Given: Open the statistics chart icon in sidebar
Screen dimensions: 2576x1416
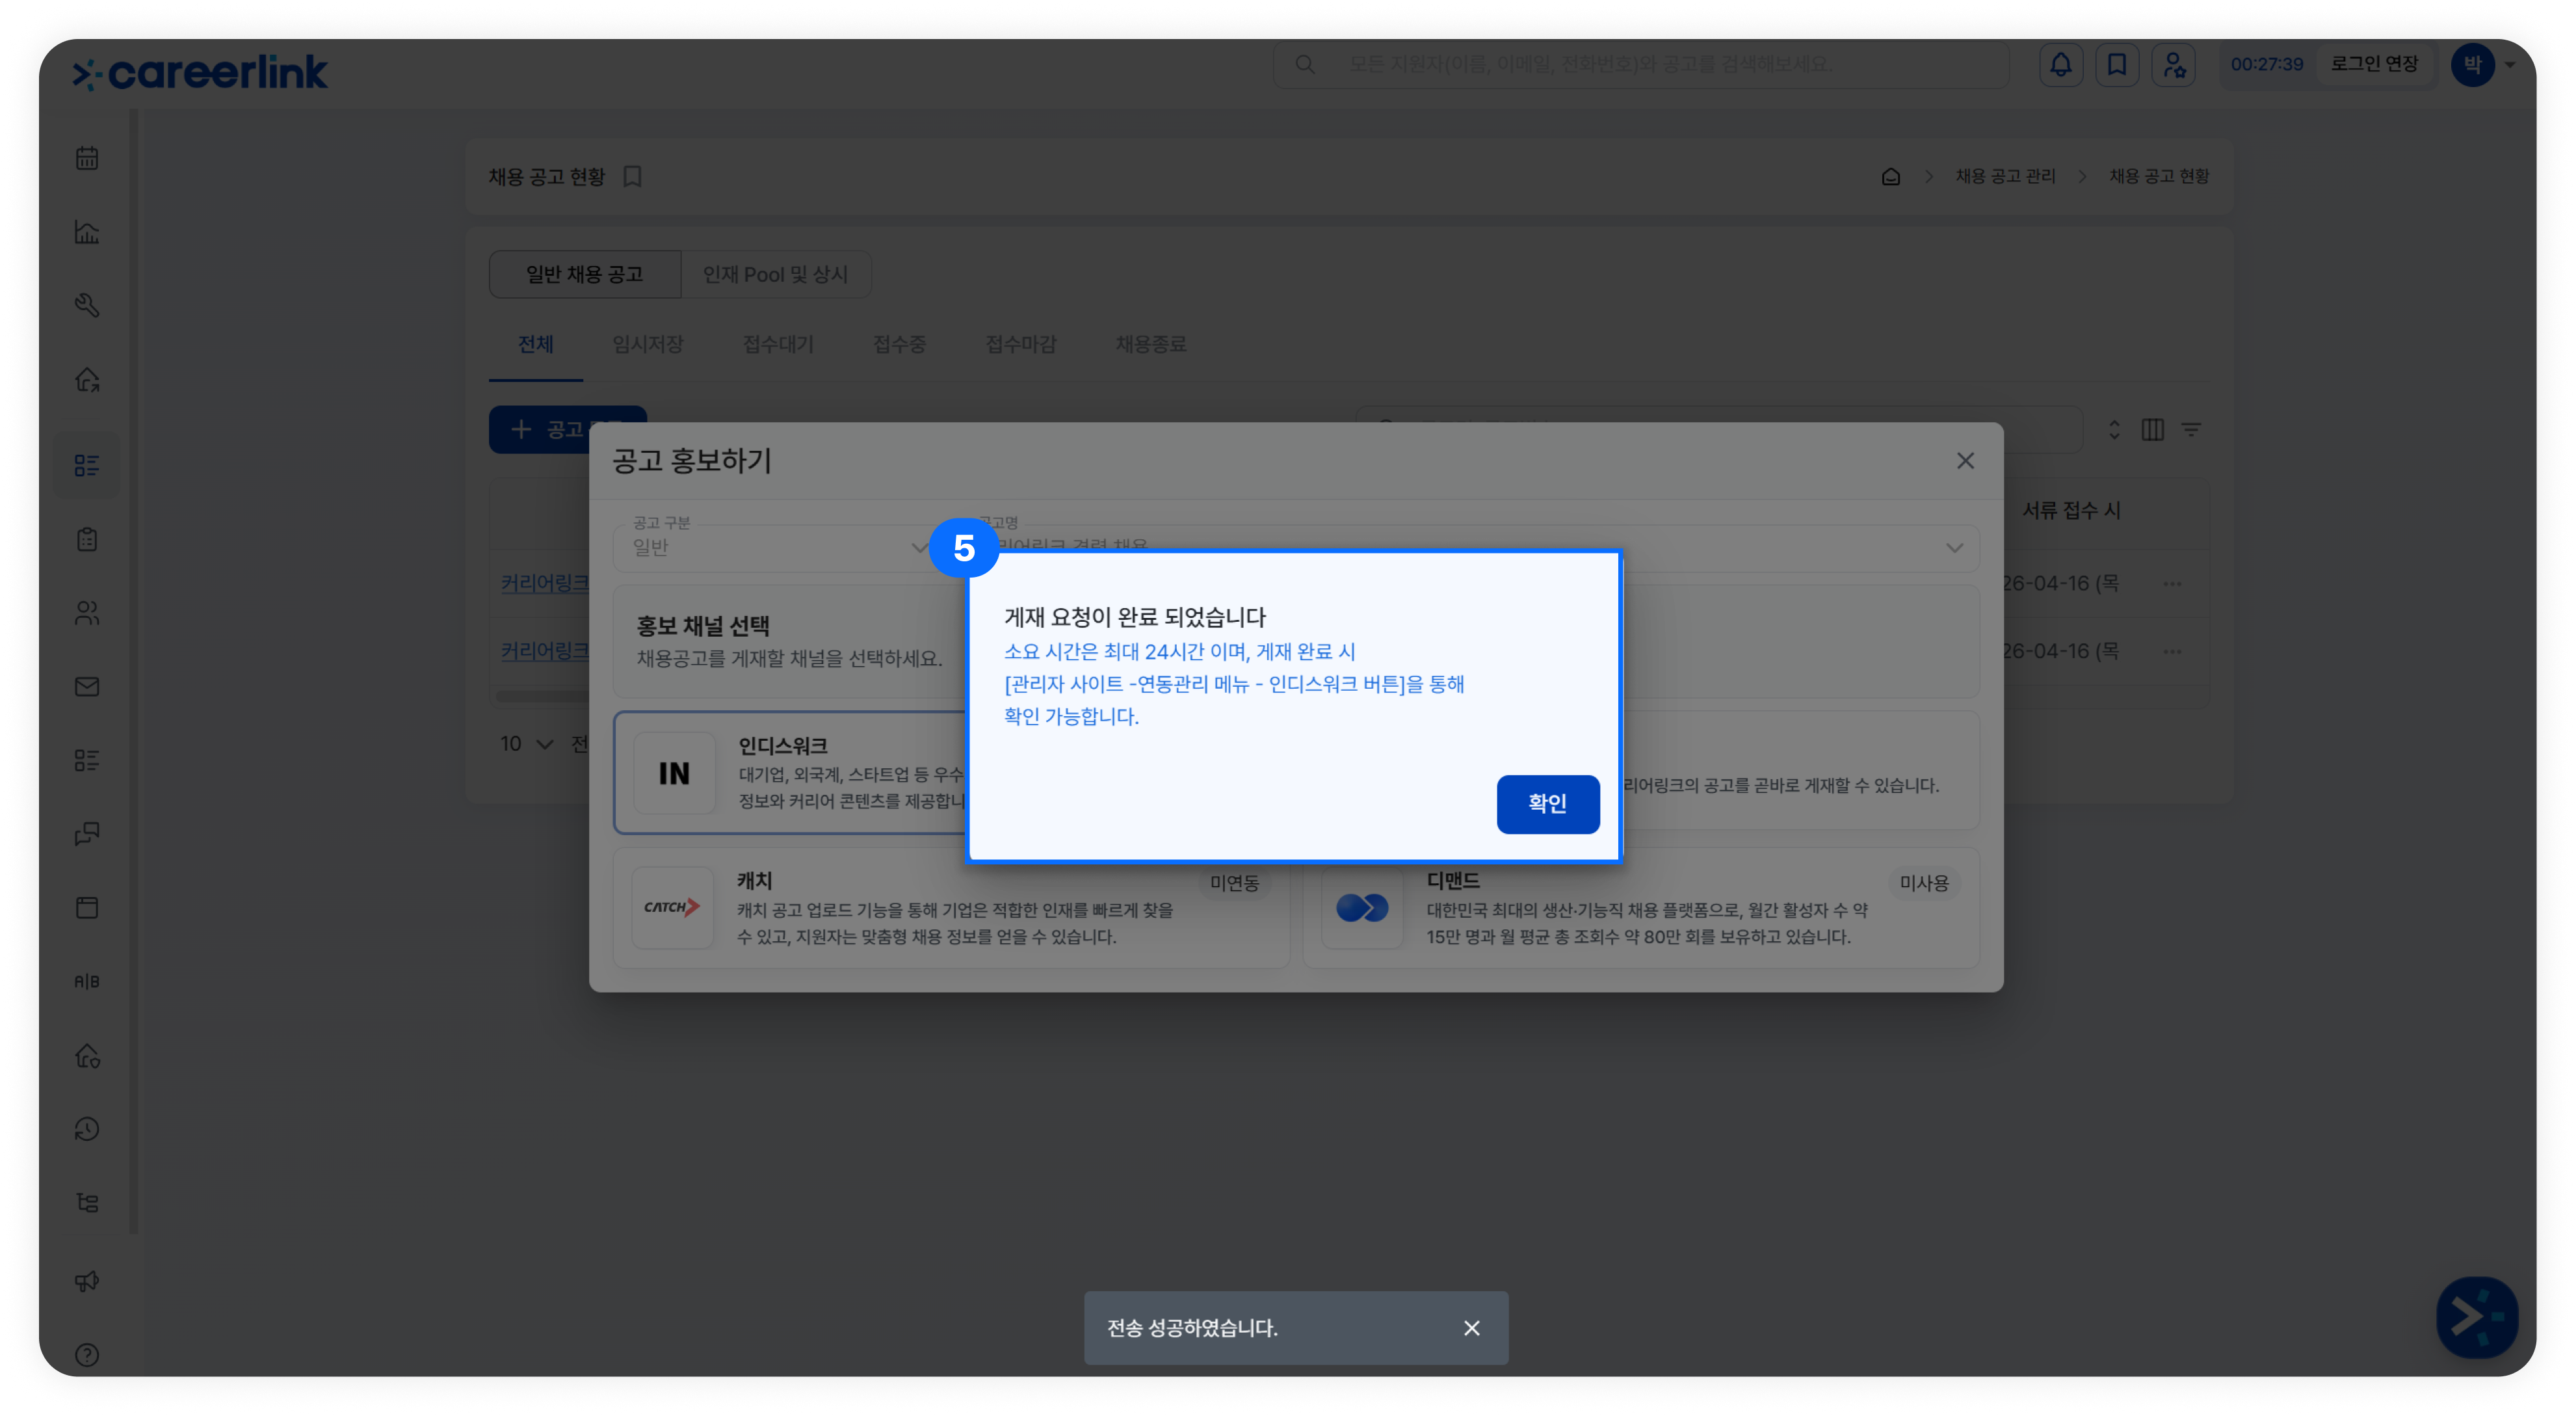Looking at the screenshot, I should tap(87, 232).
